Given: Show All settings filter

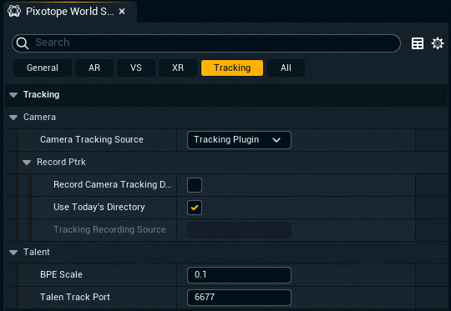Looking at the screenshot, I should coord(286,68).
